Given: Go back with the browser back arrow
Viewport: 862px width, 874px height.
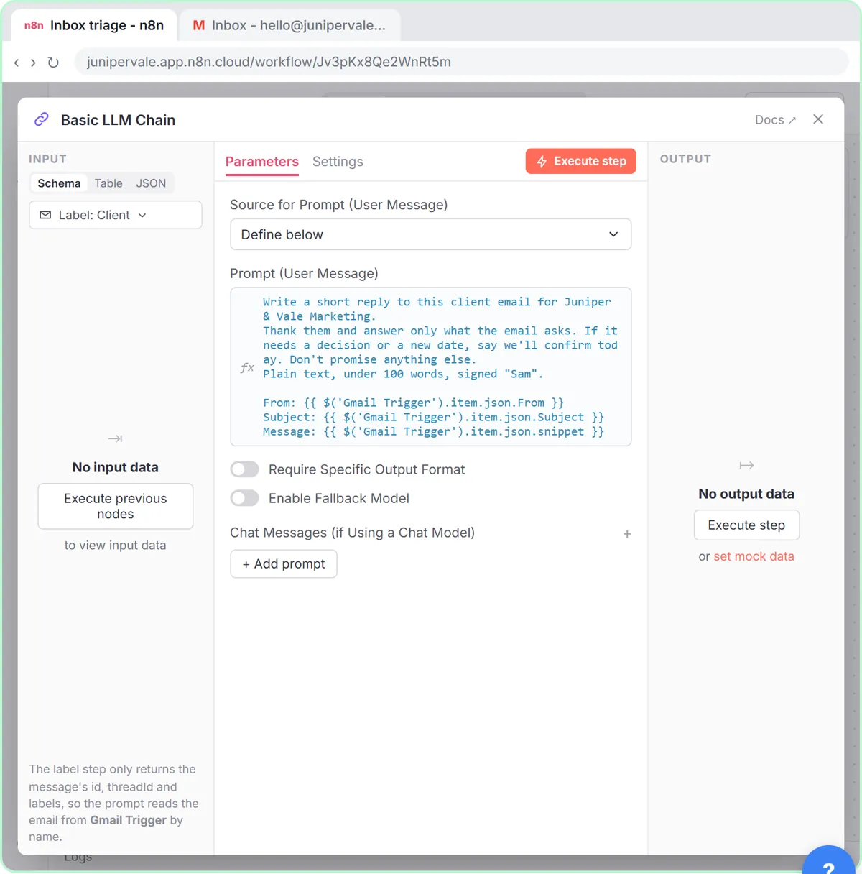Looking at the screenshot, I should 17,63.
